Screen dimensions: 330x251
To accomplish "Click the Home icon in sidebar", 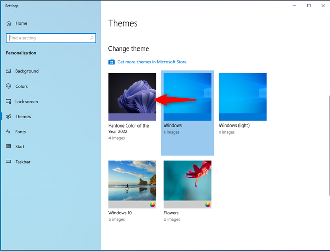I will [9, 23].
